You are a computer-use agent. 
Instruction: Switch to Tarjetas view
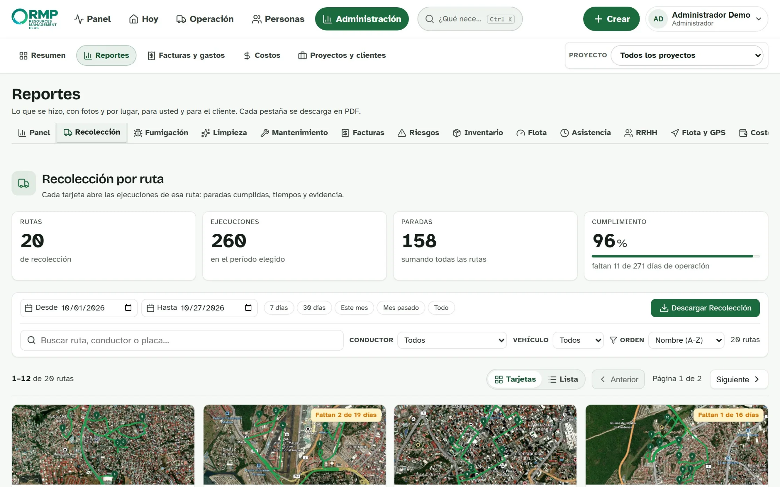click(x=515, y=379)
